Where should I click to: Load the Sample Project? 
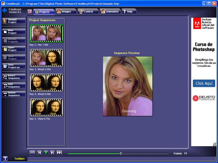click(14, 21)
